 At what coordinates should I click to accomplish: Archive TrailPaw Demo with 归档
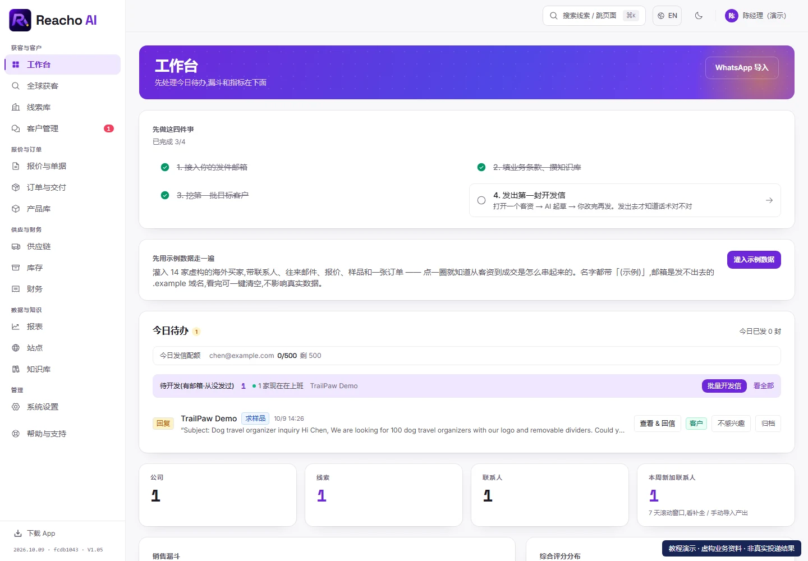point(768,424)
